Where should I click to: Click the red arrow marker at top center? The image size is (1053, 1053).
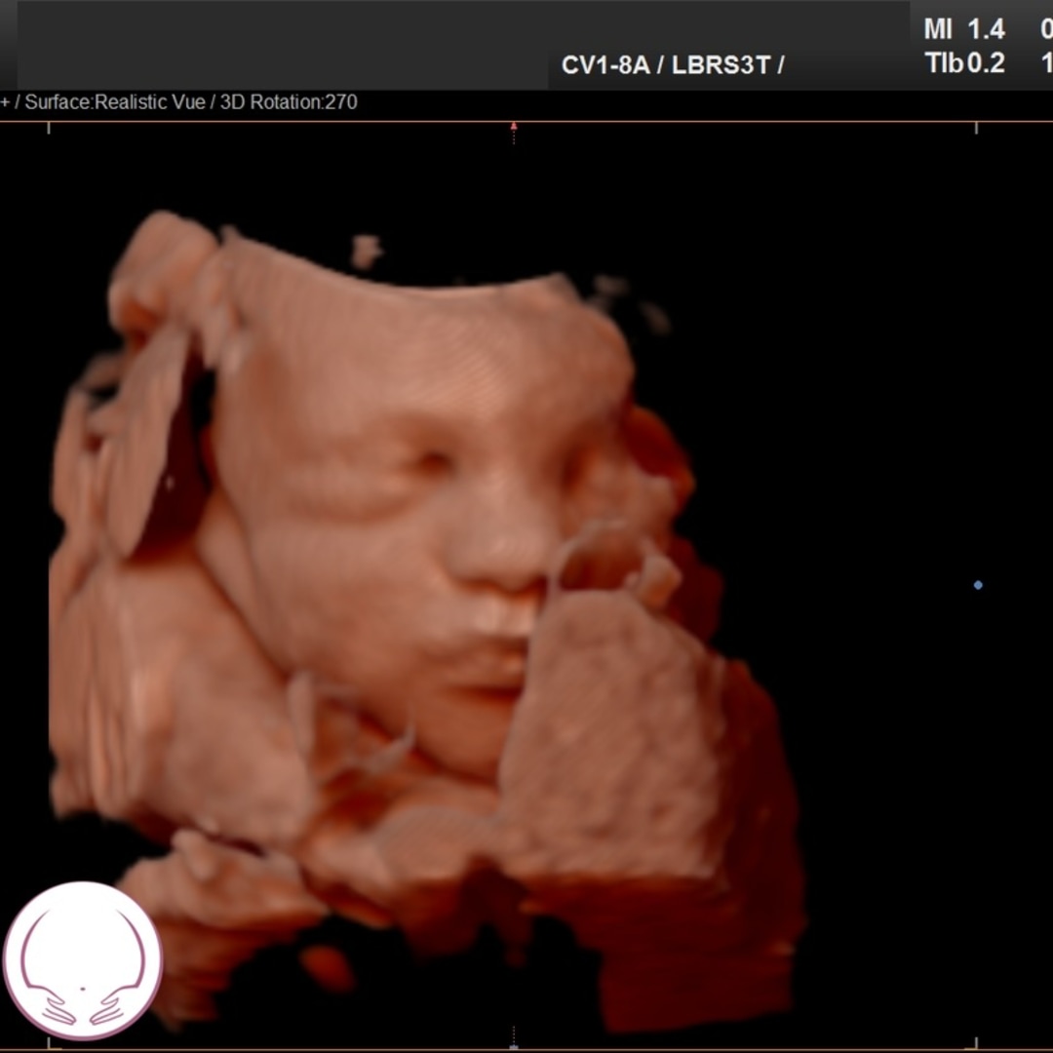point(514,127)
